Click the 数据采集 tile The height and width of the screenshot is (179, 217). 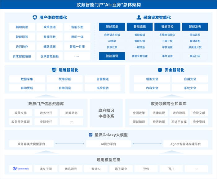[27, 79]
